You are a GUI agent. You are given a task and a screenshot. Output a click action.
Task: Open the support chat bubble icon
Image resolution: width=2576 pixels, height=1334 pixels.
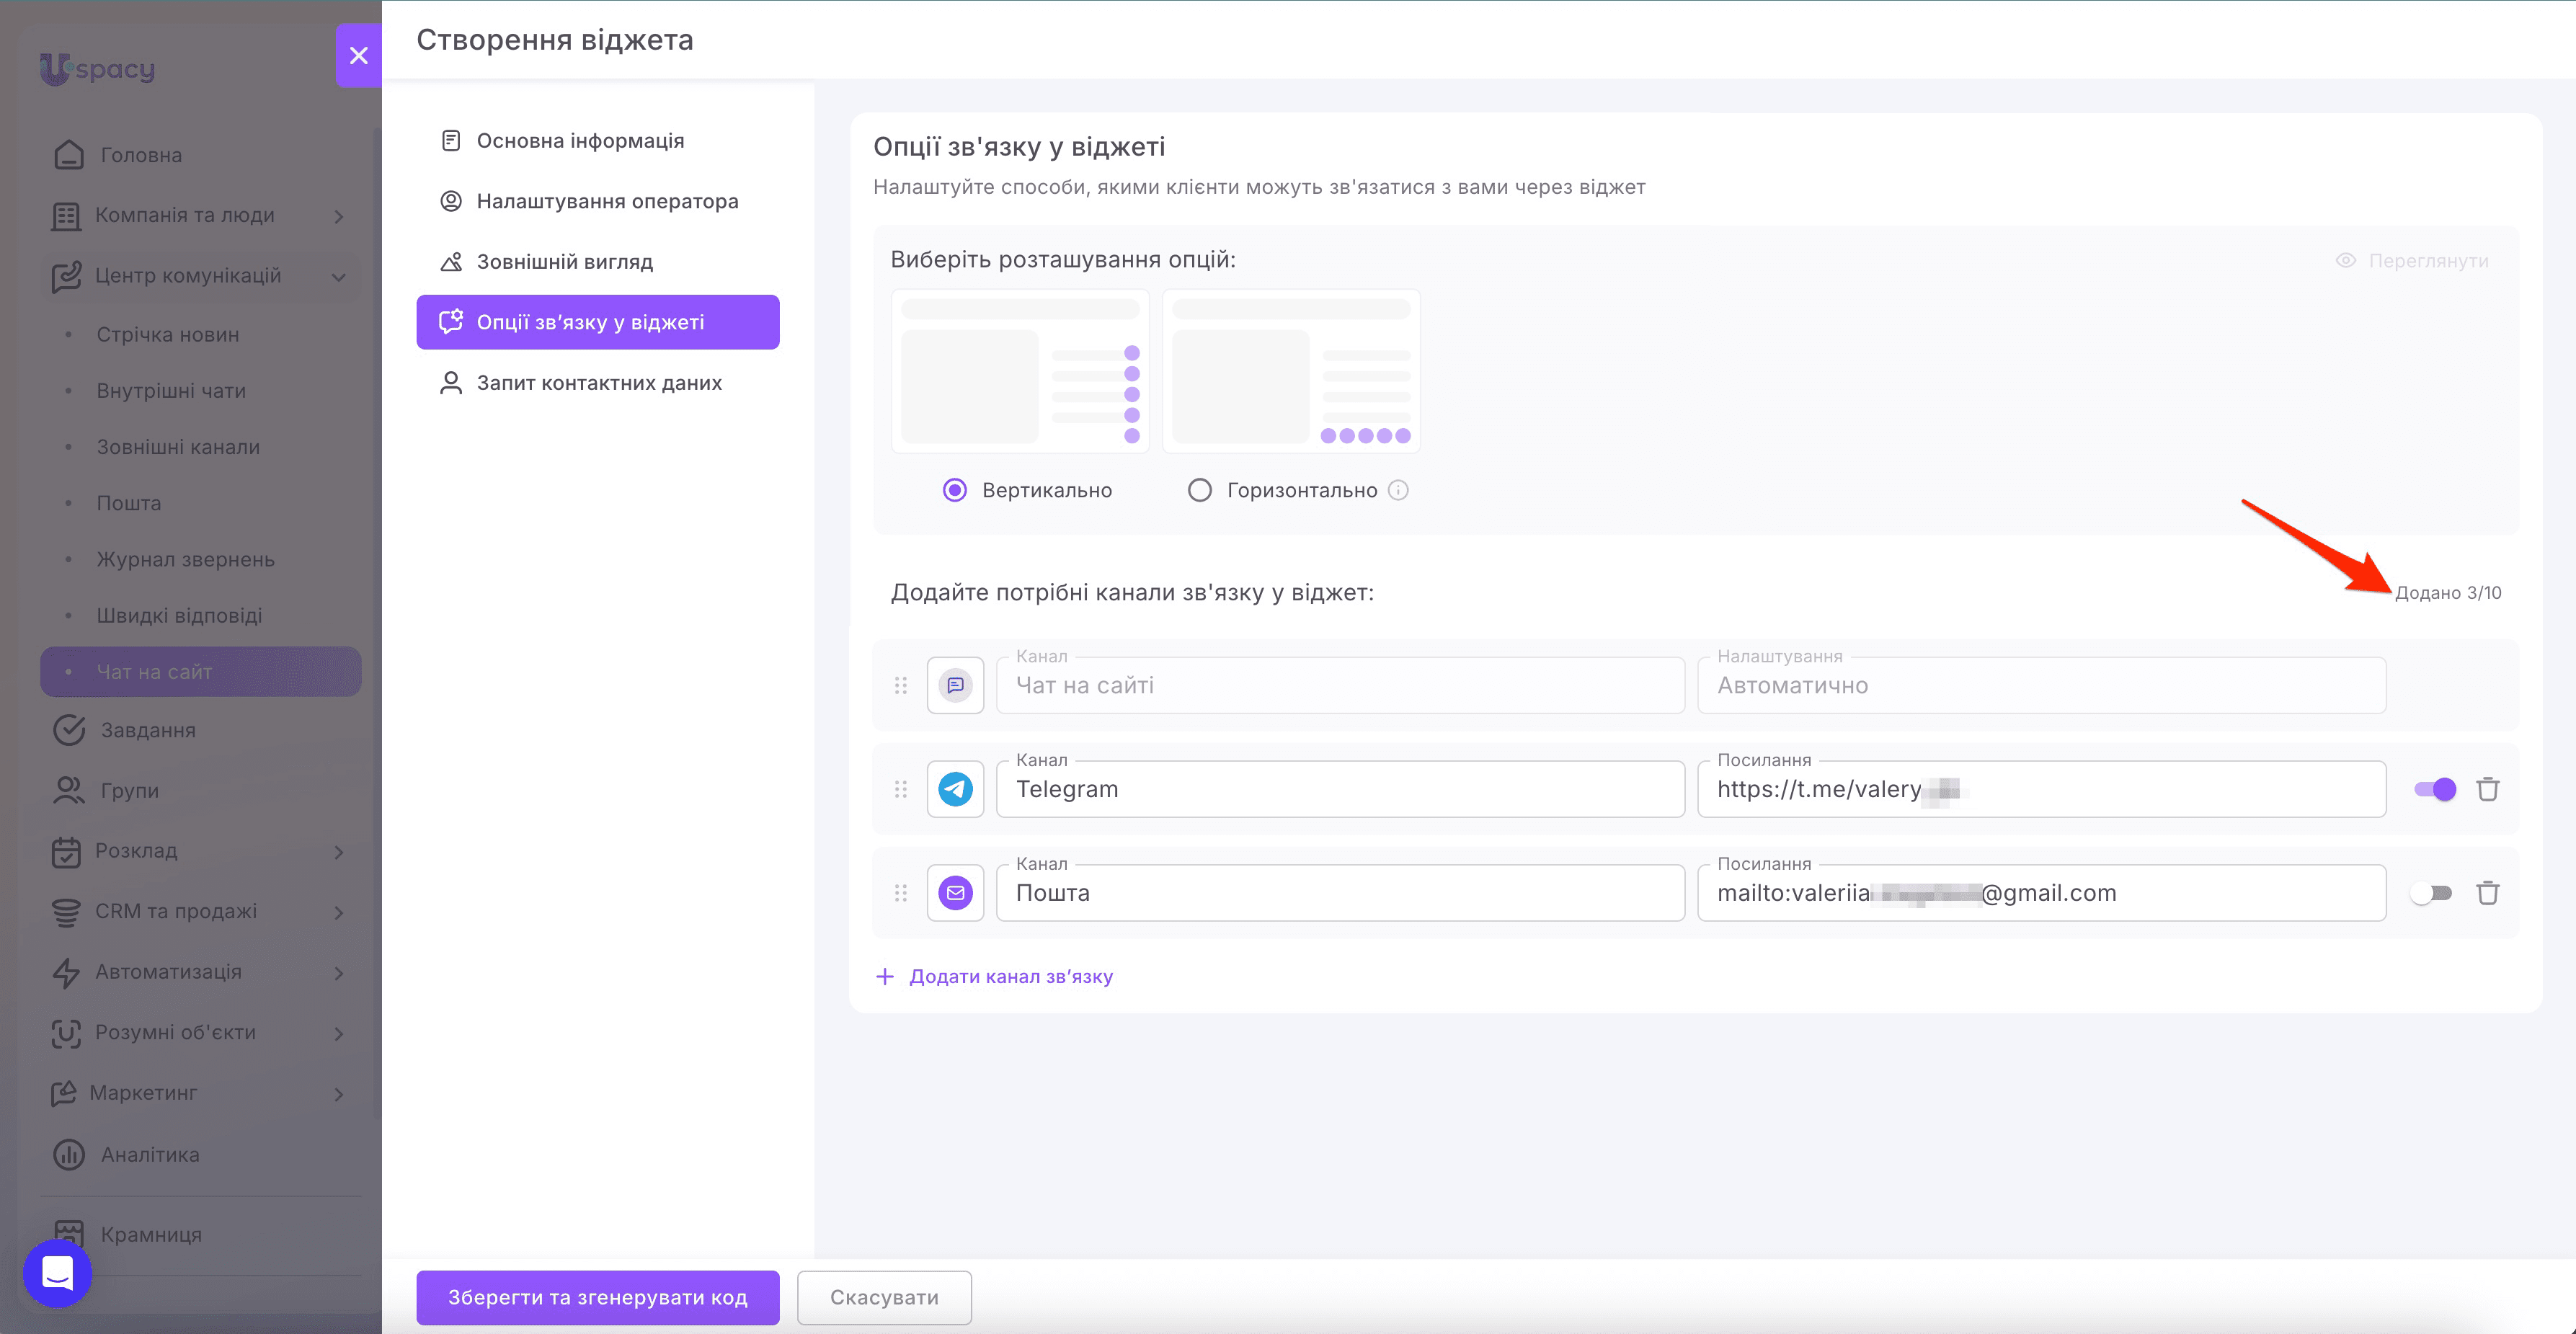point(57,1273)
